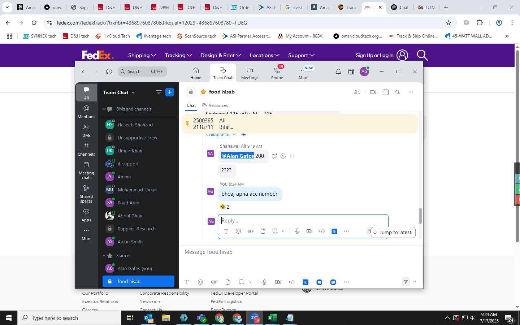The image size is (520, 325).
Task: Open the Haseeb Shahzad conversation
Action: pos(138,125)
